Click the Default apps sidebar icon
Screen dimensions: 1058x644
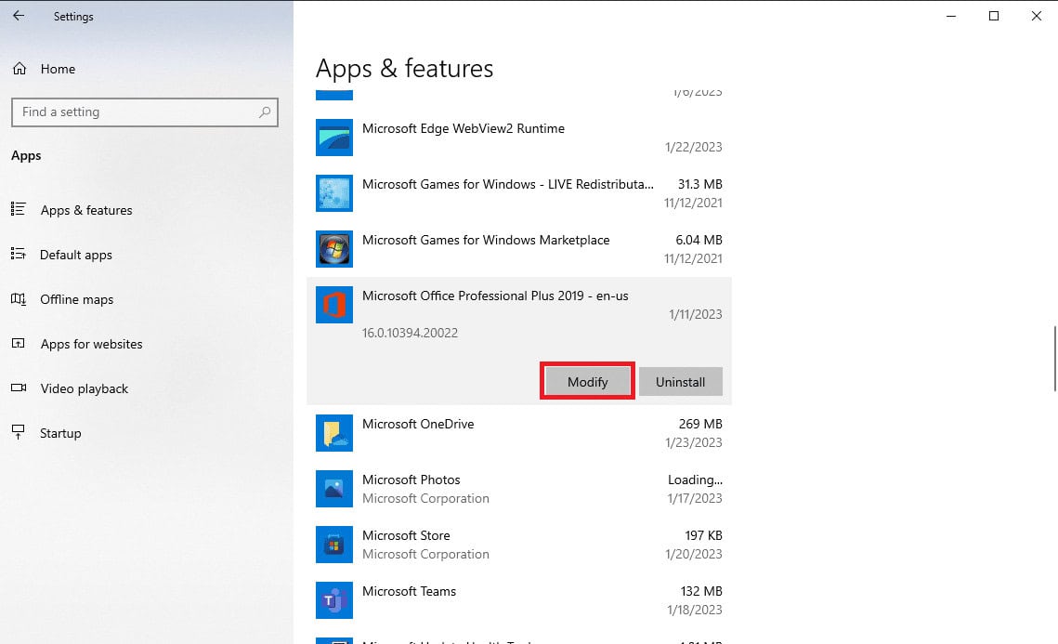[x=19, y=254]
